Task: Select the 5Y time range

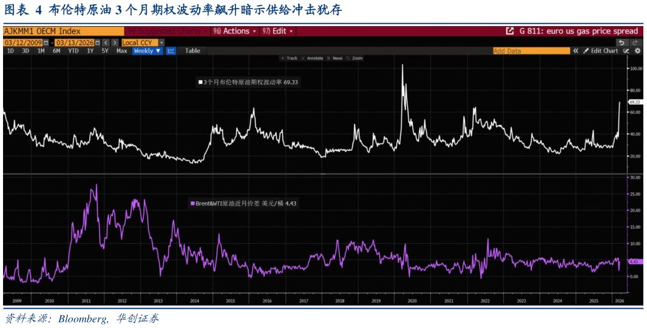Action: pos(105,51)
